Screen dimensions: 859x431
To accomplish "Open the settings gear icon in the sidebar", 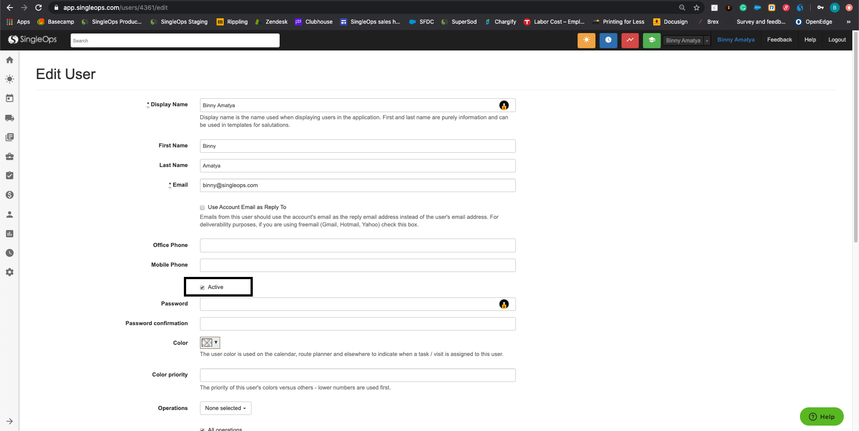I will [x=9, y=272].
